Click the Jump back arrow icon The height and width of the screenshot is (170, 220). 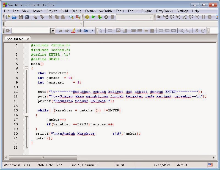pyautogui.click(x=60, y=31)
